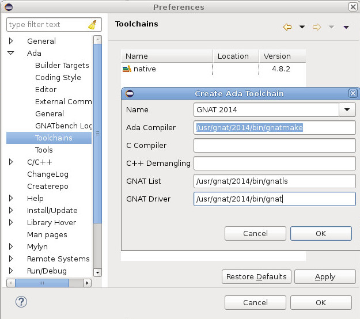The height and width of the screenshot is (319, 360).
Task: Click the tree vertical scrollbar thumb
Action: 97,134
